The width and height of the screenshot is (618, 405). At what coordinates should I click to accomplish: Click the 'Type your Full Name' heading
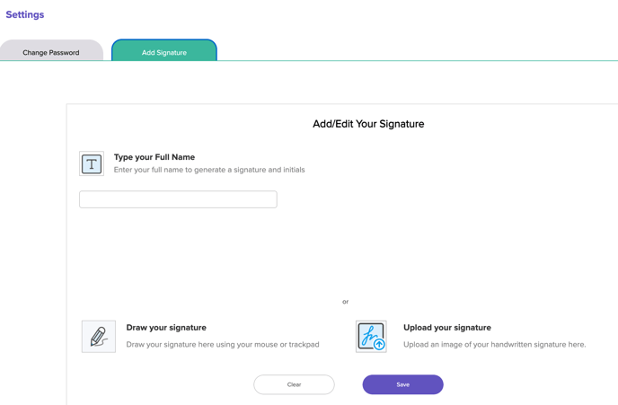(154, 157)
